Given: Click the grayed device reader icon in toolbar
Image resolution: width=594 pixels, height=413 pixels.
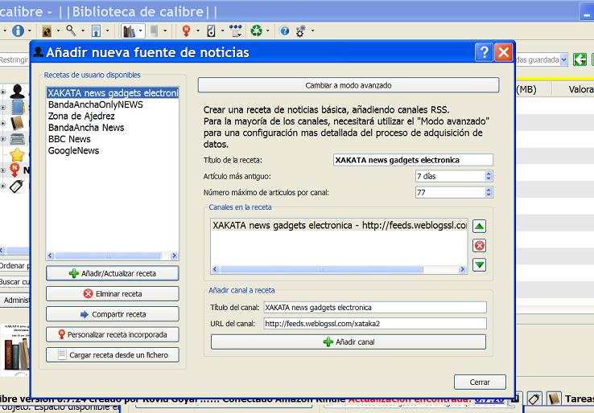Looking at the screenshot, I should point(154,31).
